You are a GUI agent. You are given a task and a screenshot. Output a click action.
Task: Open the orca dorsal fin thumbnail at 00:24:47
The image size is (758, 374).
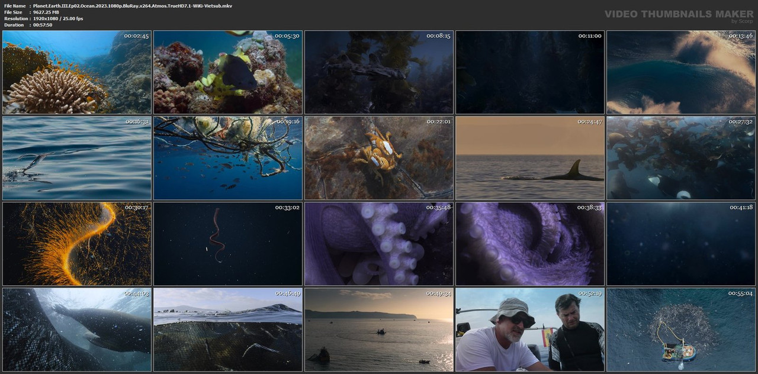[530, 158]
